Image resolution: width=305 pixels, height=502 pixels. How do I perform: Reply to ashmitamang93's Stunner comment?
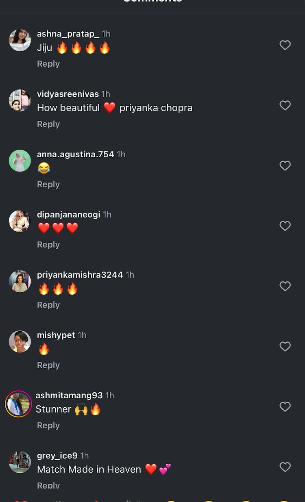(x=48, y=425)
